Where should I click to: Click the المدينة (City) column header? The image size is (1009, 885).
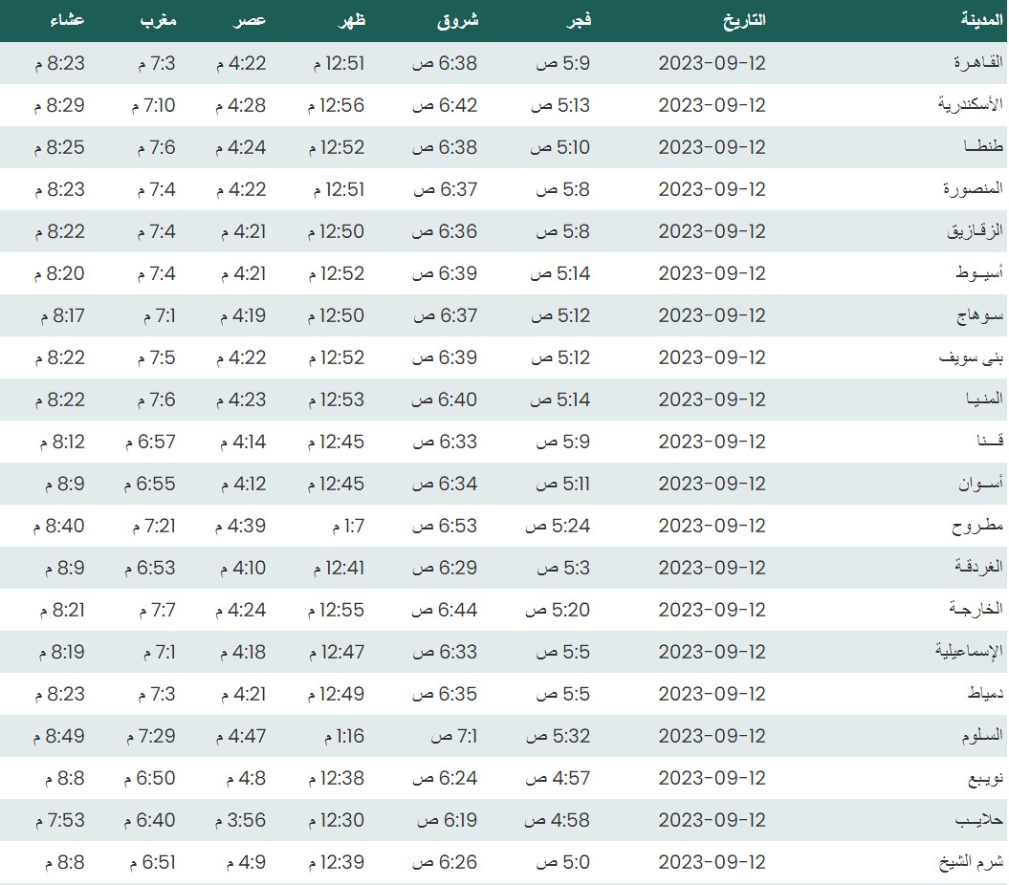981,20
